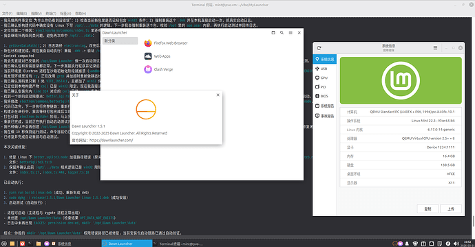This screenshot has width=475, height=247.
Task: Open the terminal launcher icon in taskbar
Action: pyautogui.click(x=30, y=244)
